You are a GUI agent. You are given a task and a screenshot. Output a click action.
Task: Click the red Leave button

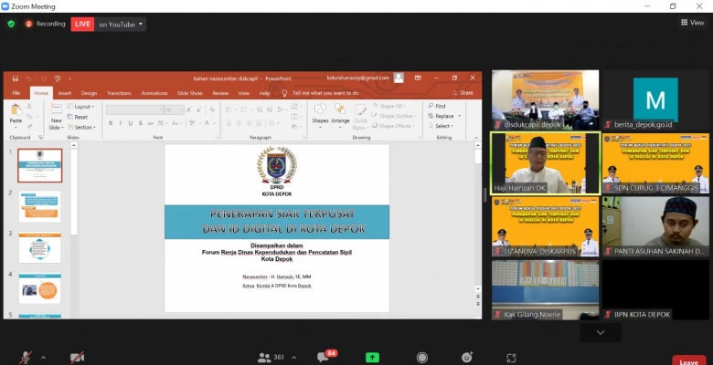tap(689, 361)
